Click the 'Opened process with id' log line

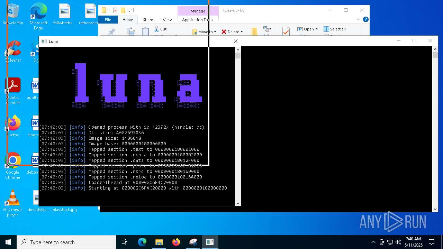122,127
